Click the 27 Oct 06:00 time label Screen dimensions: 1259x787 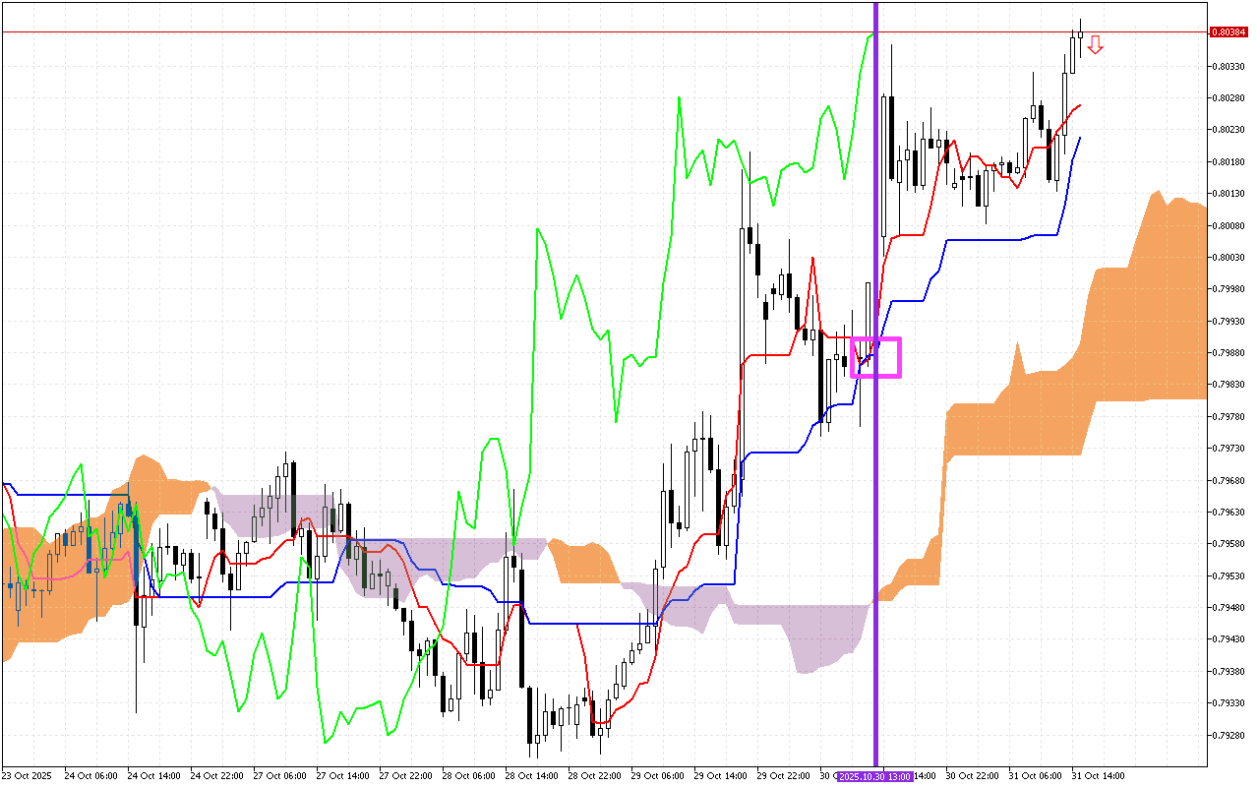[x=279, y=776]
